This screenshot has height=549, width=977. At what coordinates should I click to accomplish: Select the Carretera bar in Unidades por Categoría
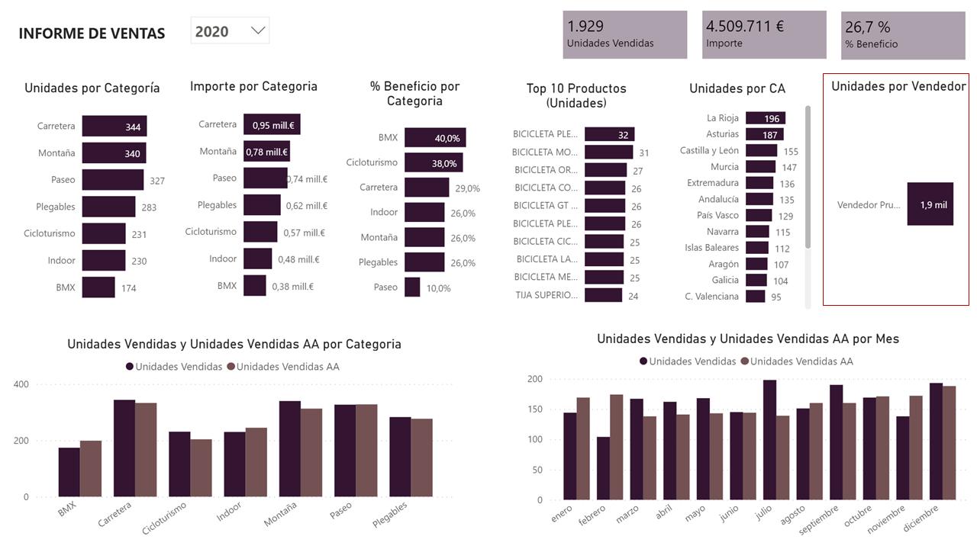pyautogui.click(x=114, y=126)
